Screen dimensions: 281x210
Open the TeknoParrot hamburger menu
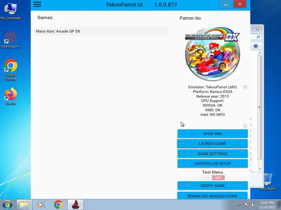coord(37,4)
